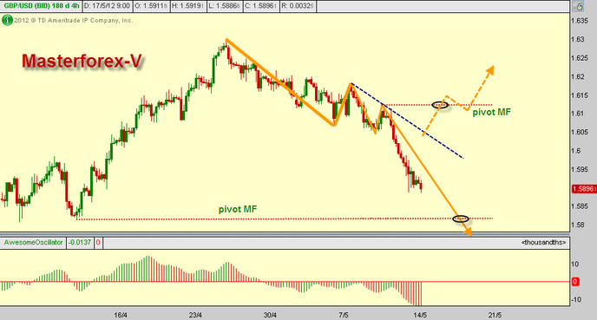
Task: Click the oscillator value -0.0137 box
Action: (x=80, y=242)
